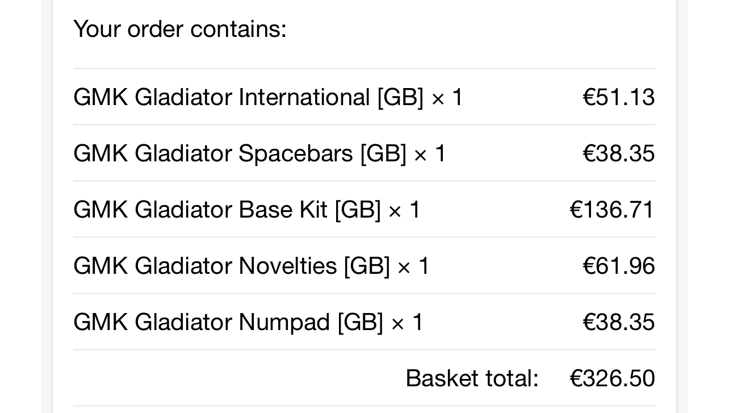729x413 pixels.
Task: Click the "Basket total:" label
Action: pyautogui.click(x=472, y=378)
